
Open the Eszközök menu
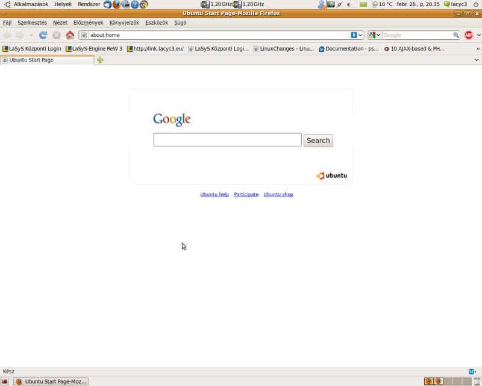pyautogui.click(x=157, y=23)
